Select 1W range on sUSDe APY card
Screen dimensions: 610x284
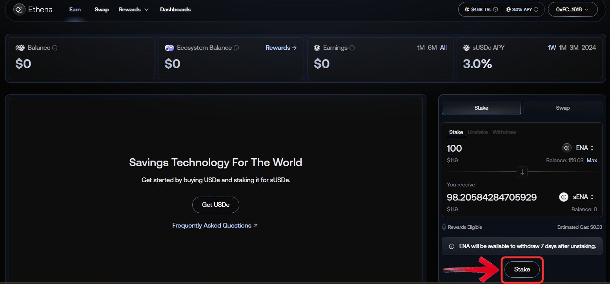[x=552, y=48]
